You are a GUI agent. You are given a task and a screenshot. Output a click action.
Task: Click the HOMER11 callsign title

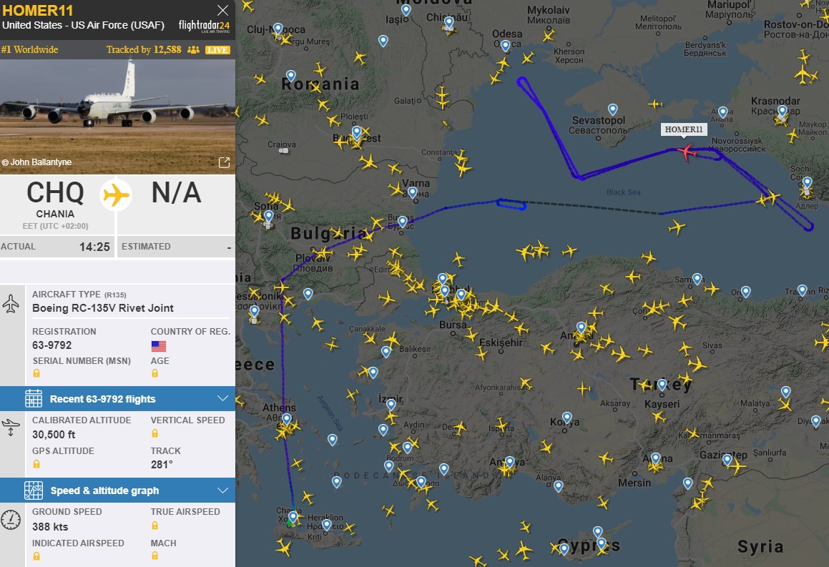click(x=37, y=11)
